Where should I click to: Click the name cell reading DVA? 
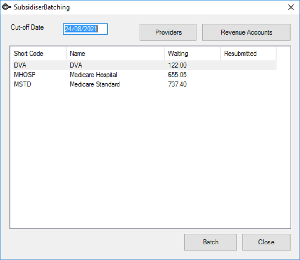pos(76,65)
